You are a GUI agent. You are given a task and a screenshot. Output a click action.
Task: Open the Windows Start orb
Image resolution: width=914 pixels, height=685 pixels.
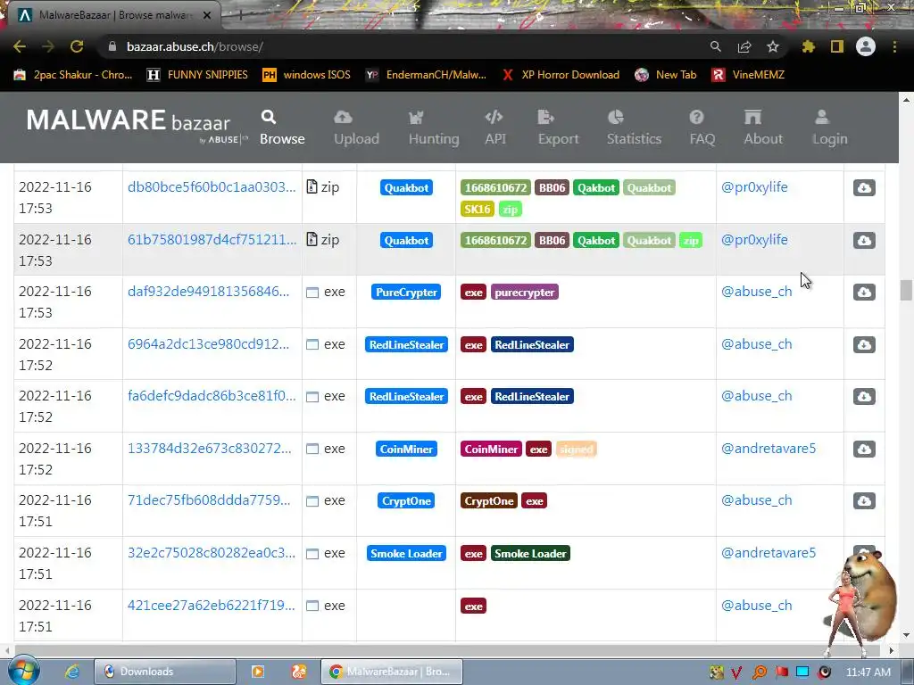[x=24, y=671]
